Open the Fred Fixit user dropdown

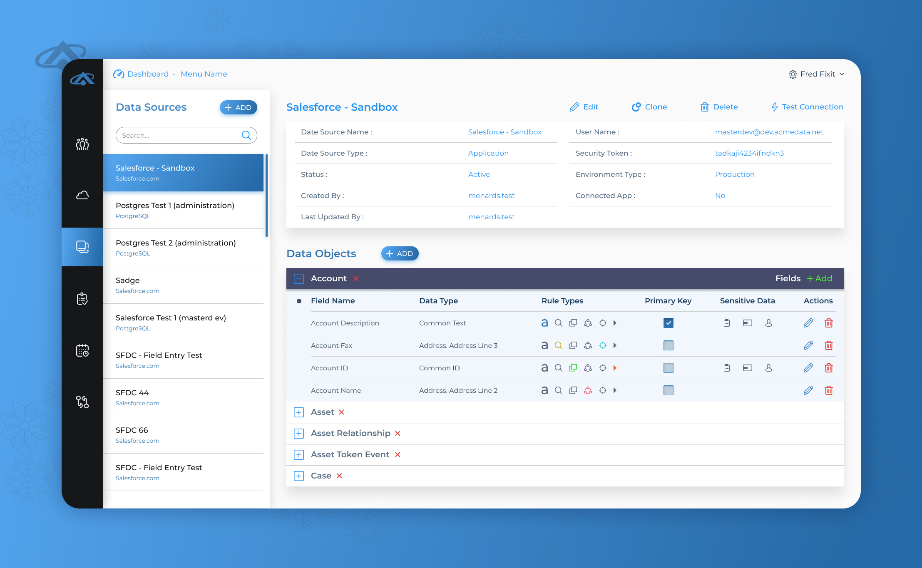point(817,74)
